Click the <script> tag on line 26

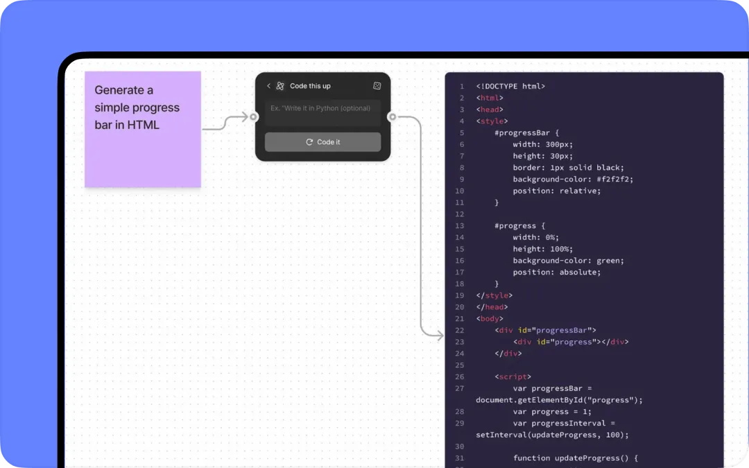click(513, 377)
